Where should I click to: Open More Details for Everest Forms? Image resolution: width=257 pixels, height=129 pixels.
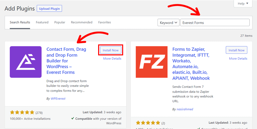click(x=112, y=59)
